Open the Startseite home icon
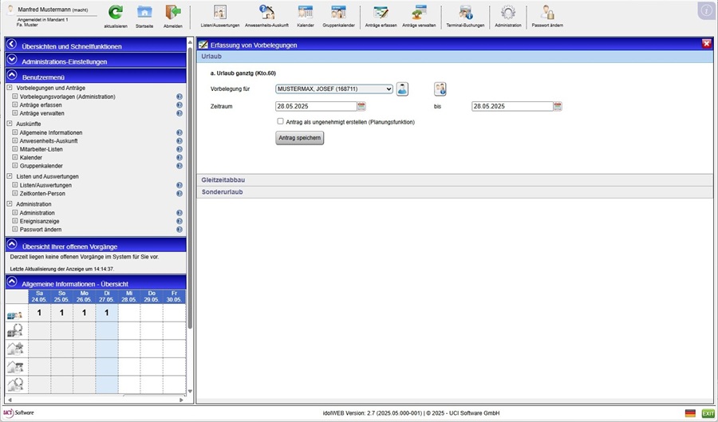Screen dimensions: 718x422 tap(144, 13)
